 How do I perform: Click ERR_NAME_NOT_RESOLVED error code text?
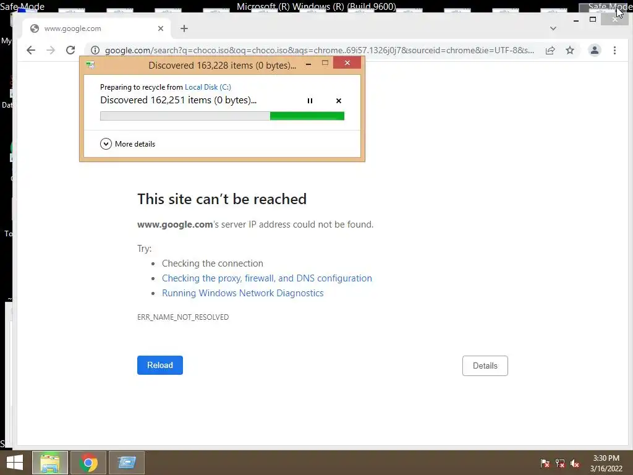coord(183,317)
